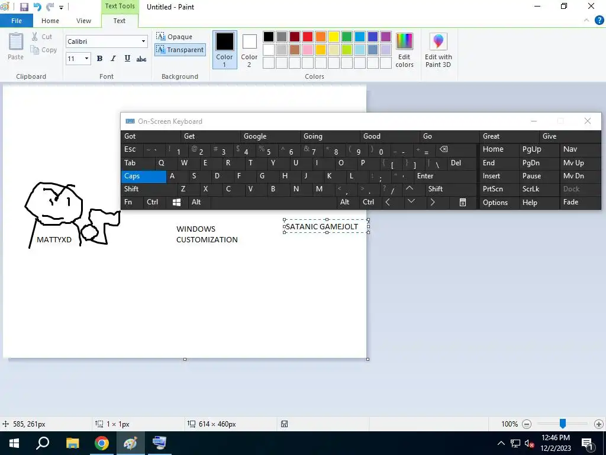
Task: Click the Cut scissors button
Action: tap(42, 36)
